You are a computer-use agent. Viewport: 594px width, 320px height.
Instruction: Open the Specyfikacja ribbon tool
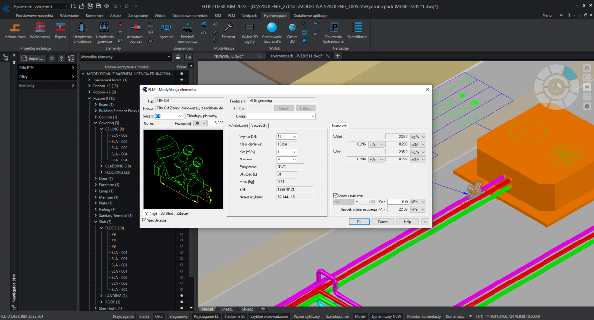pos(357,31)
